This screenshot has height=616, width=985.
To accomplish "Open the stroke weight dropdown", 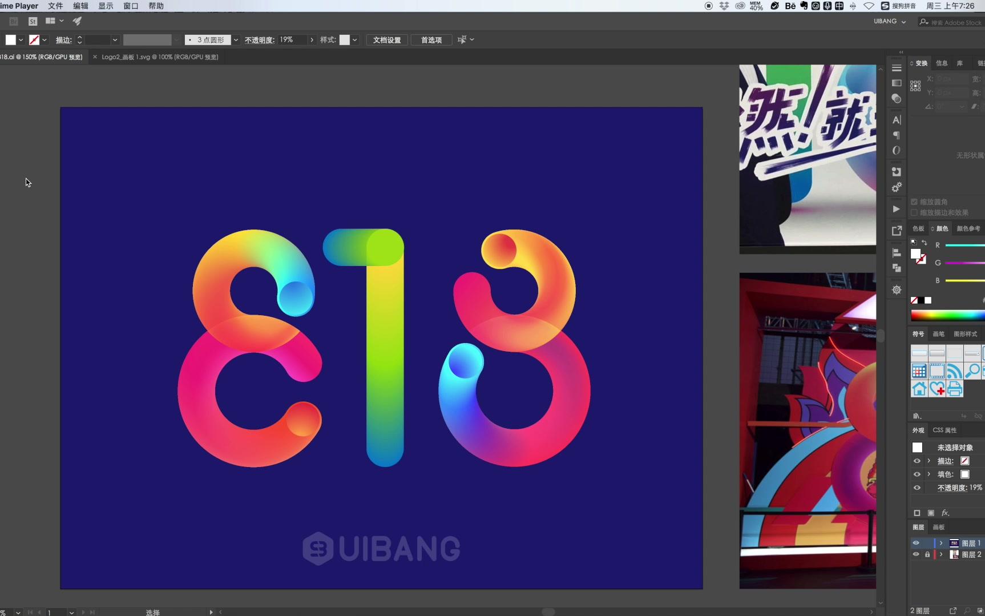I will coord(115,40).
